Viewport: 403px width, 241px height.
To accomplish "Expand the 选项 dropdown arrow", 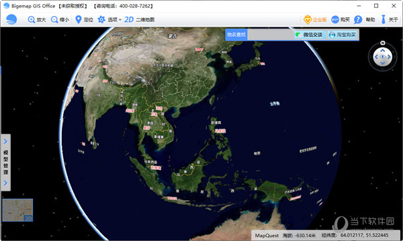I will pos(120,19).
